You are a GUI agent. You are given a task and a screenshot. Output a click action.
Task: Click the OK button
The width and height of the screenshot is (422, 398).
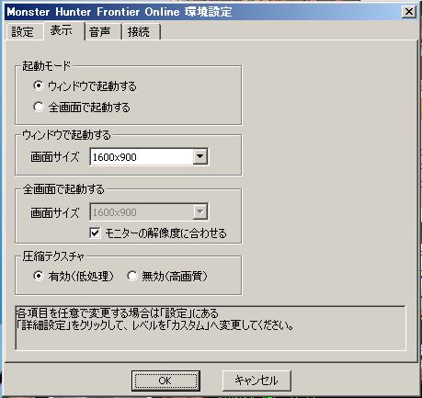(165, 381)
